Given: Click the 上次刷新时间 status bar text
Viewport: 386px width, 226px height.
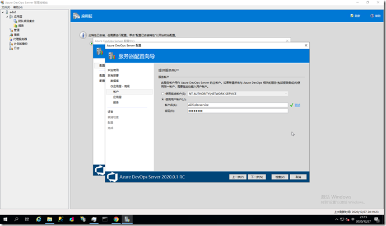Looking at the screenshot, I should pyautogui.click(x=356, y=212).
